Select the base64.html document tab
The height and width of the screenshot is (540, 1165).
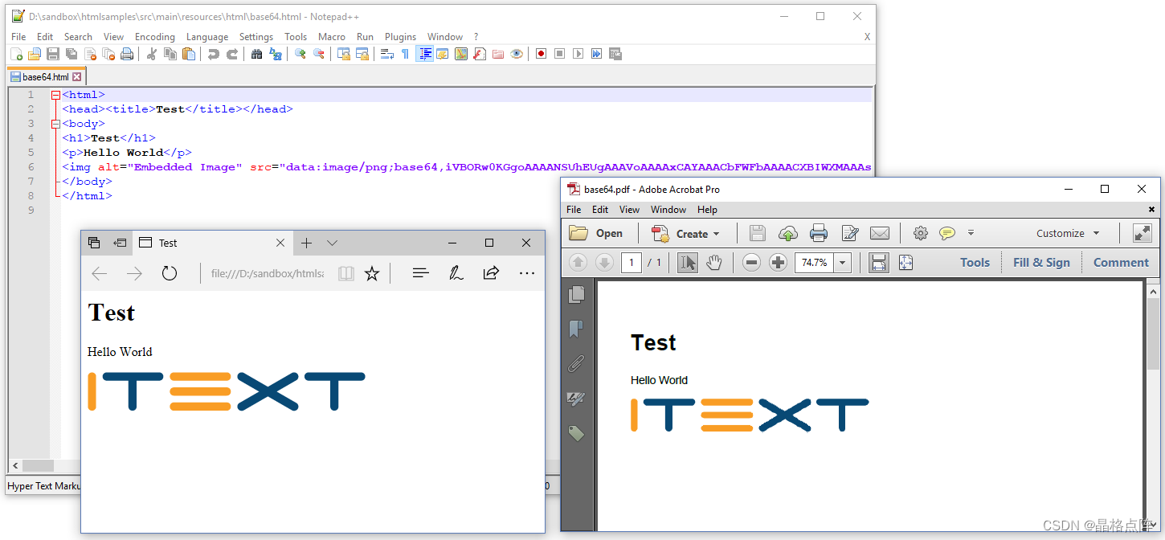(x=45, y=77)
